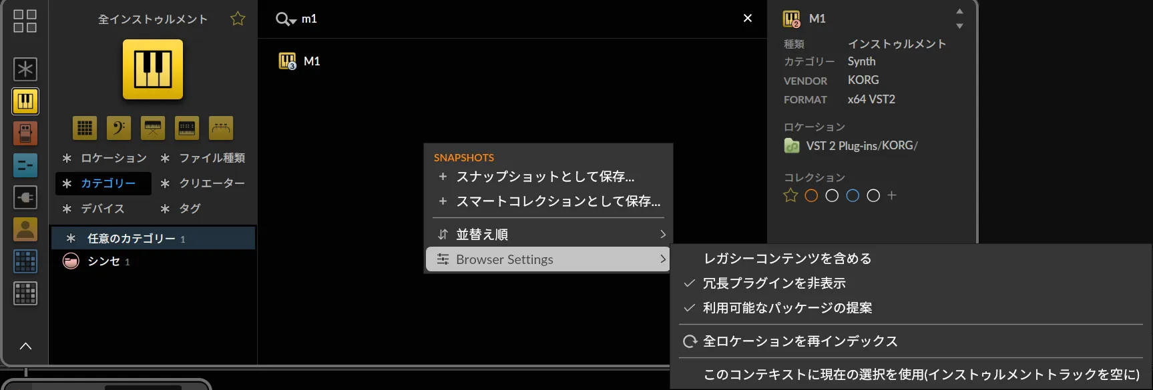
Task: Click the x64 VST2 format value
Action: [x=871, y=99]
